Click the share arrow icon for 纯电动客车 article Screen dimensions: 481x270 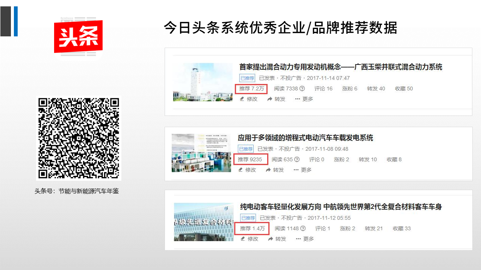tap(271, 239)
